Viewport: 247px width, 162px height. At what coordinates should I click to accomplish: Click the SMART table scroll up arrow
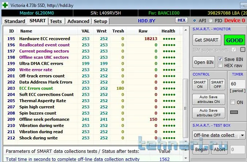pyautogui.click(x=186, y=30)
